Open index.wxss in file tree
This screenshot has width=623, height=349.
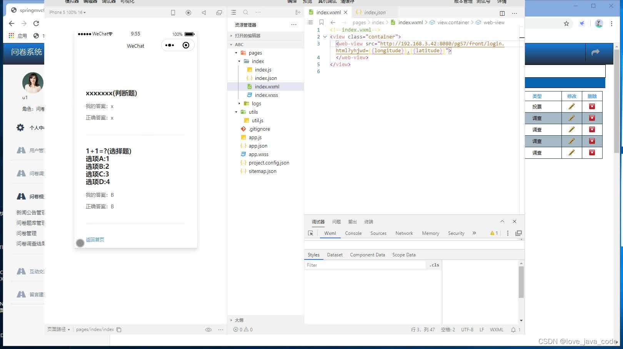point(266,95)
